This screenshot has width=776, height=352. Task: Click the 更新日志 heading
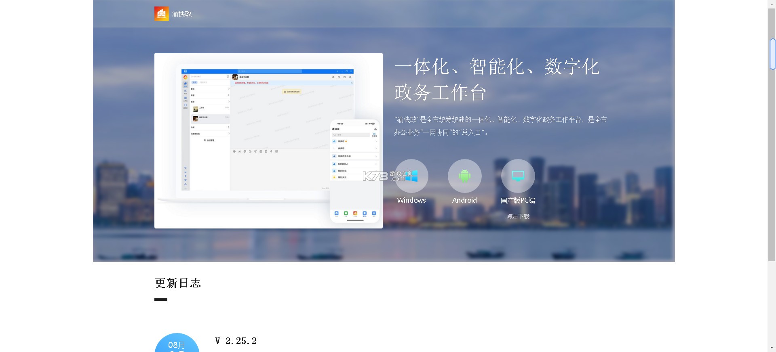click(x=178, y=283)
